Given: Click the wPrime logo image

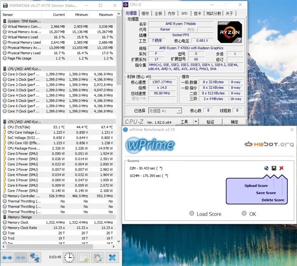Looking at the screenshot, I should click(x=150, y=145).
